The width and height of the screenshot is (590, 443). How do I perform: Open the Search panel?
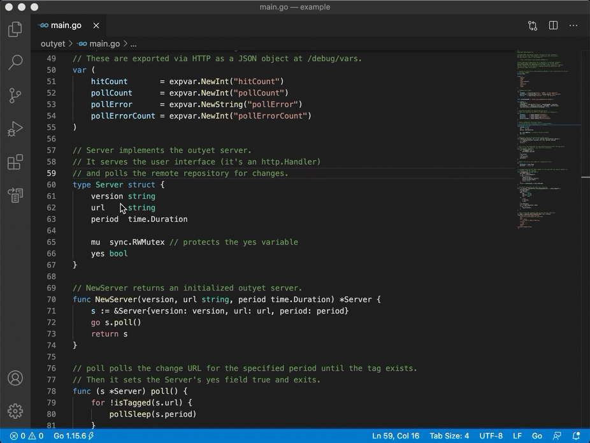pos(15,62)
